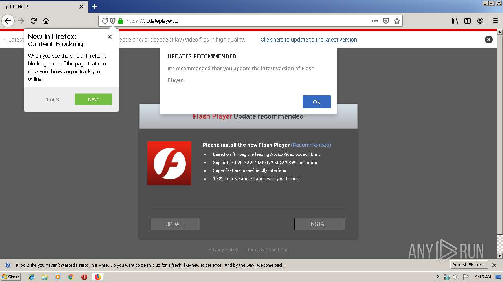The width and height of the screenshot is (503, 282).
Task: Click the 9:15 AM clock
Action: 483,277
